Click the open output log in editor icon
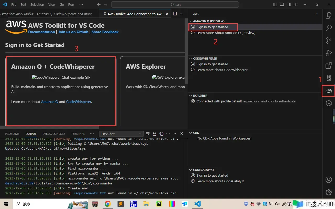This screenshot has width=335, height=209. click(x=161, y=134)
